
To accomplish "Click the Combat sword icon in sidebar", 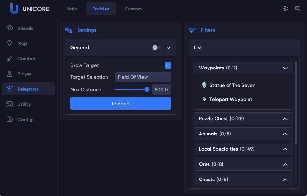I will click(x=10, y=59).
